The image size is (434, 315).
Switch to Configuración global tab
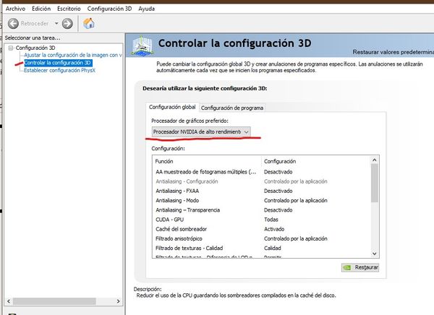coord(172,107)
